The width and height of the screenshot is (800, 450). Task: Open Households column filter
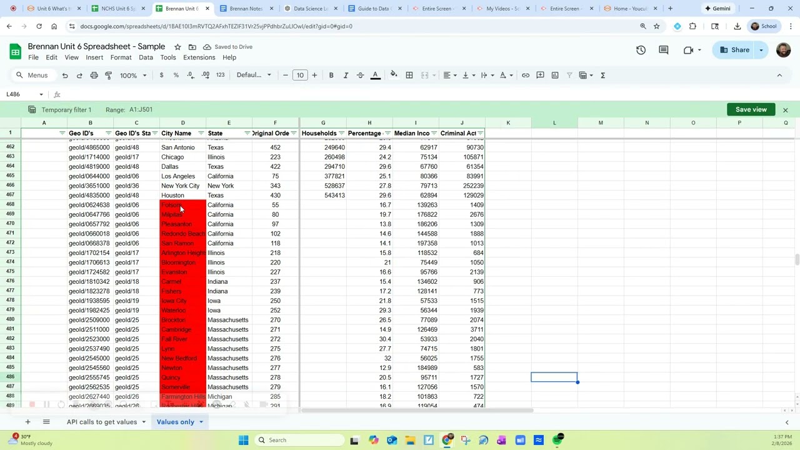tap(341, 133)
